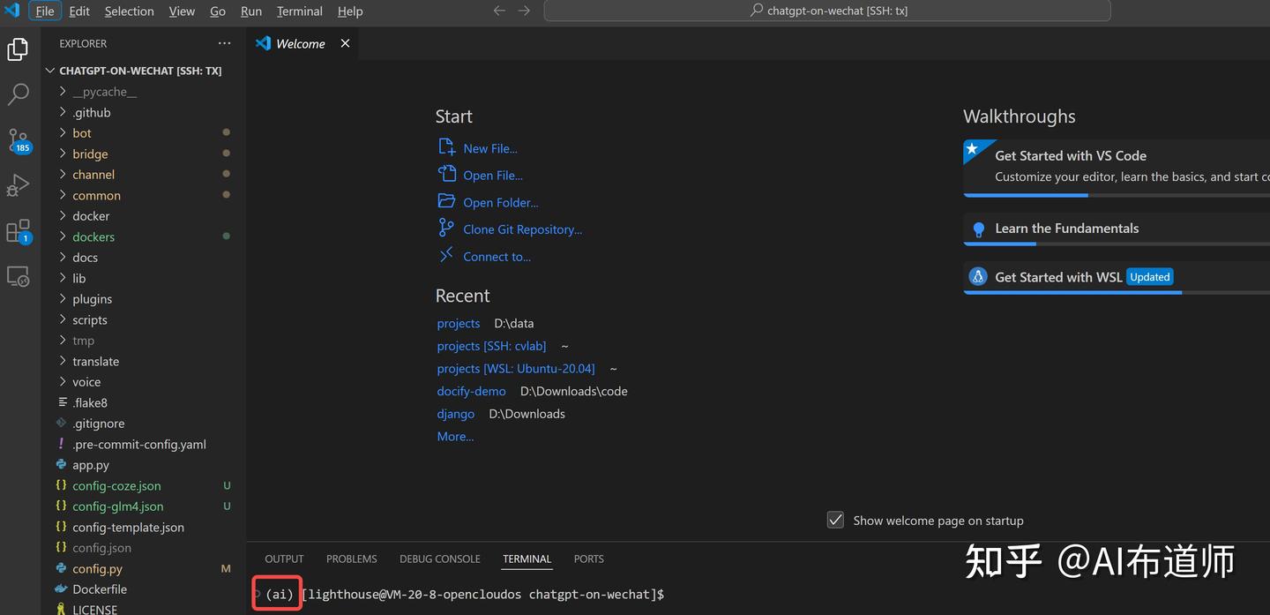1270x615 pixels.
Task: Switch to the PROBLEMS panel tab
Action: pyautogui.click(x=351, y=559)
